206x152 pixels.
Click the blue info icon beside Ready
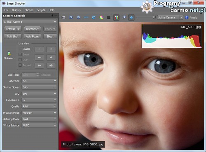[187, 17]
